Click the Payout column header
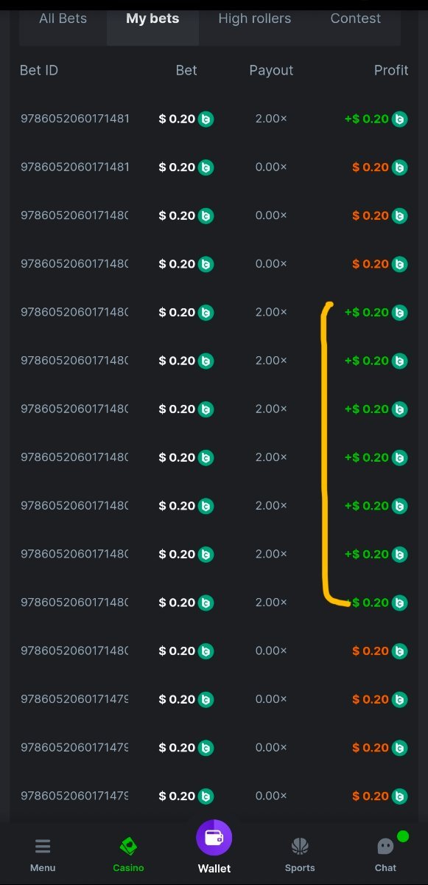Viewport: 428px width, 885px height. pos(271,70)
